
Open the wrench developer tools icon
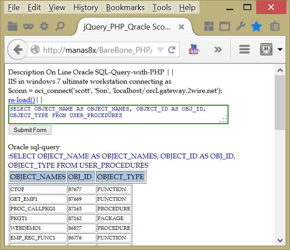(x=241, y=26)
